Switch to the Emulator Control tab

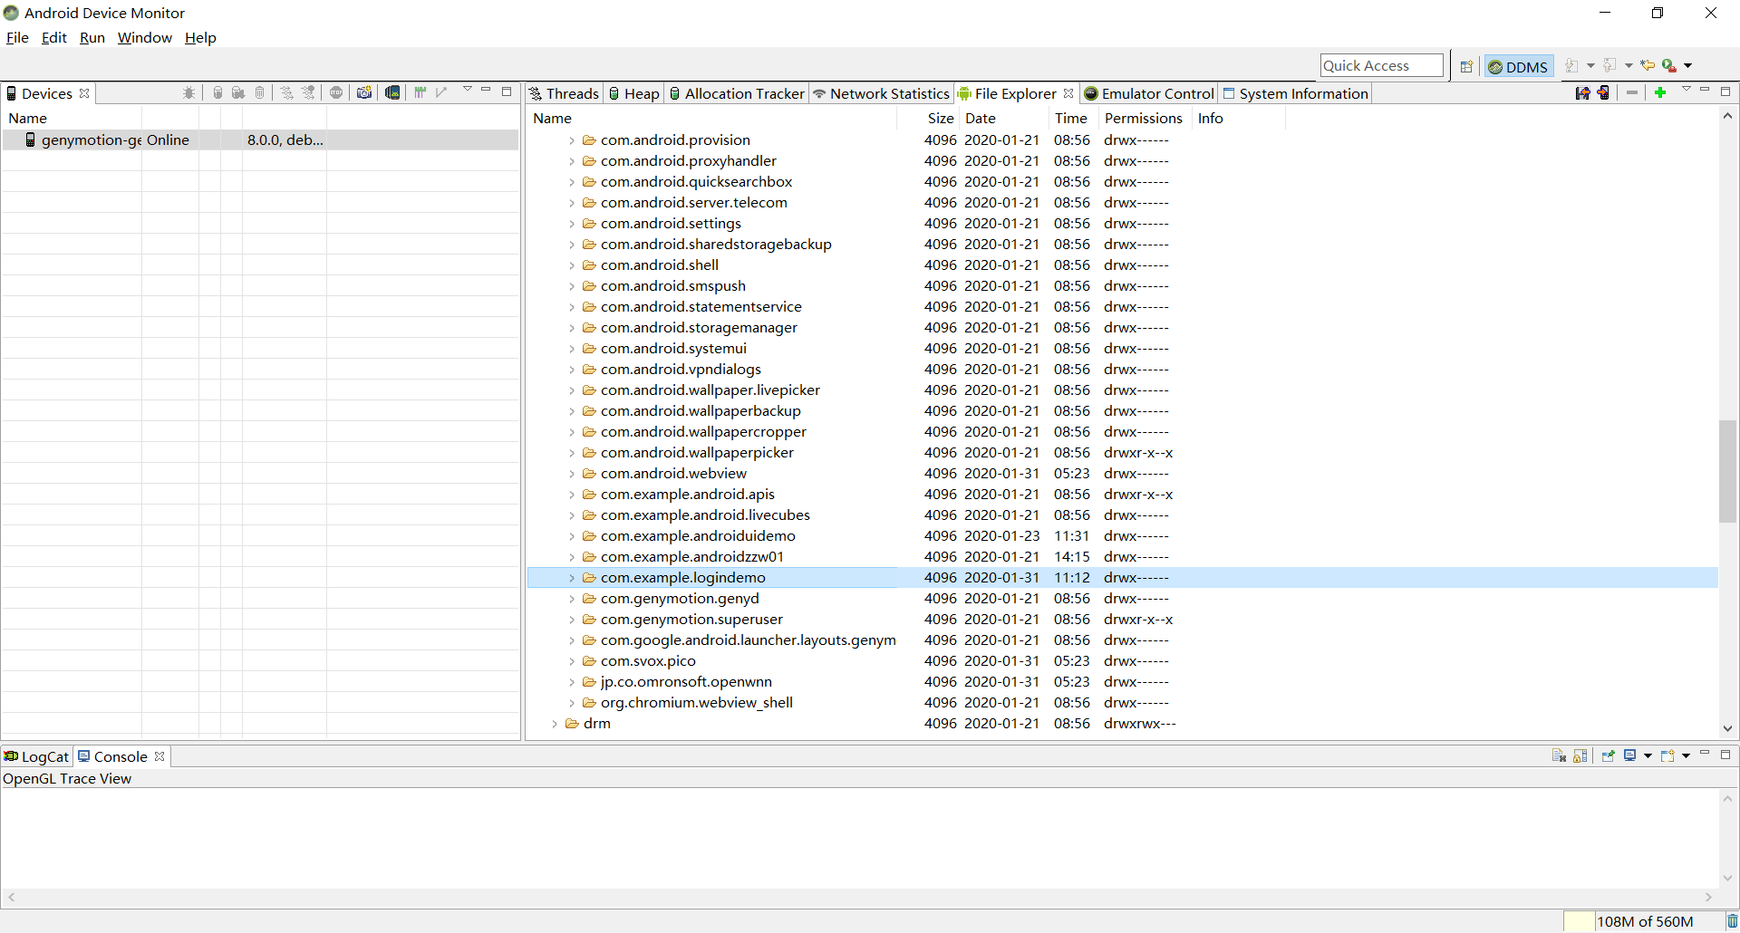pos(1149,93)
